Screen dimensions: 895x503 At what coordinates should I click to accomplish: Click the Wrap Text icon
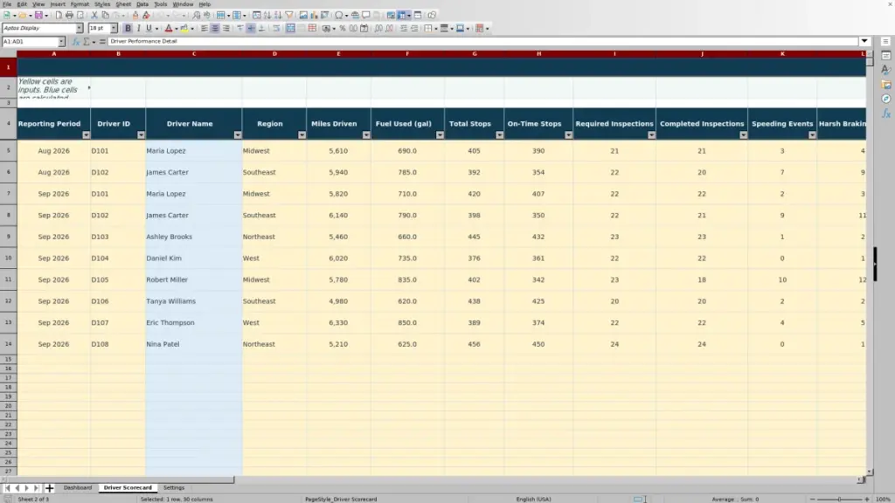275,28
